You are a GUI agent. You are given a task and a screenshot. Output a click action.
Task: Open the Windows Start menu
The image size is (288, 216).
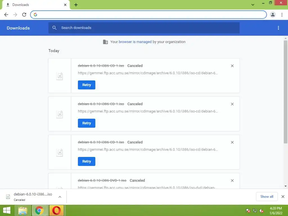tap(7, 210)
